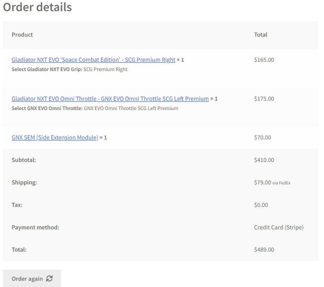Click the refresh icon in Order again
The height and width of the screenshot is (287, 324).
(x=49, y=279)
